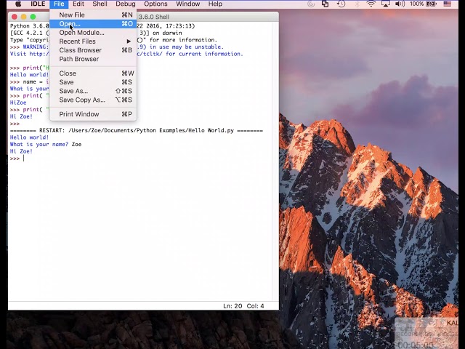Viewport: 465px width, 349px height.
Task: Click the last 'Hi Zoe!' output line
Action: [x=21, y=151]
